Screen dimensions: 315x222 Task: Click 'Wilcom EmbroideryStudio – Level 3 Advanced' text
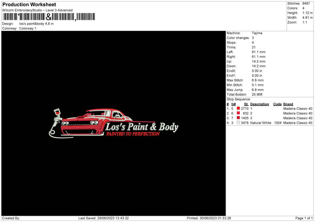pos(37,10)
